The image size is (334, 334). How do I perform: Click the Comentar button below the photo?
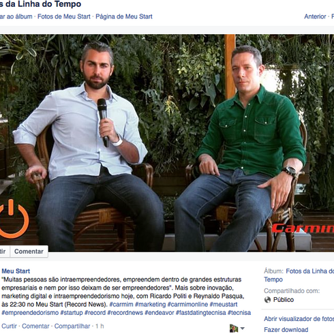(x=29, y=252)
